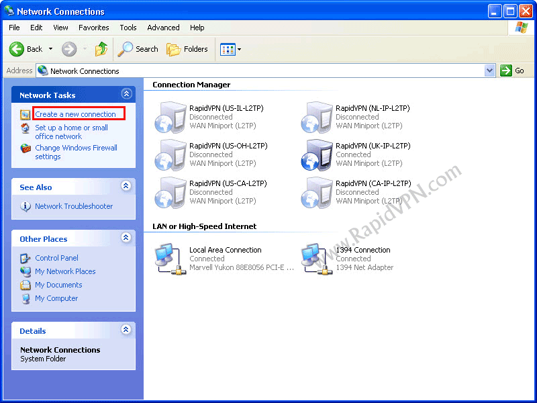
Task: Maximize the Network Connections window
Action: click(510, 11)
